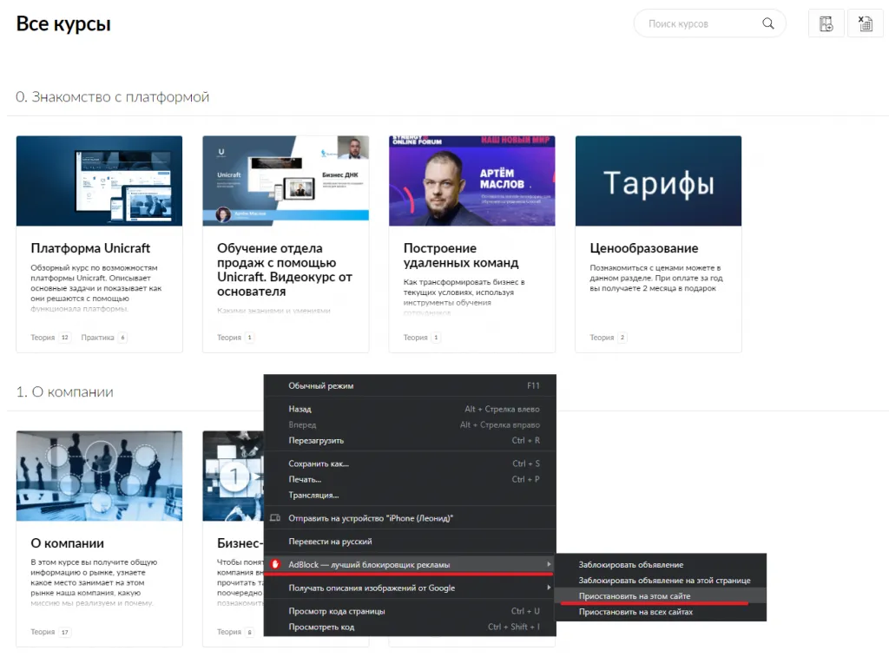
Task: Click the Платформа Unicraft course thumbnail
Action: [x=99, y=181]
